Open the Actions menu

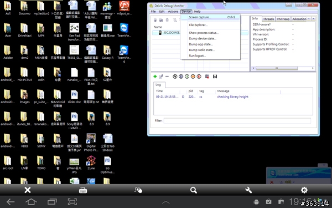click(173, 12)
